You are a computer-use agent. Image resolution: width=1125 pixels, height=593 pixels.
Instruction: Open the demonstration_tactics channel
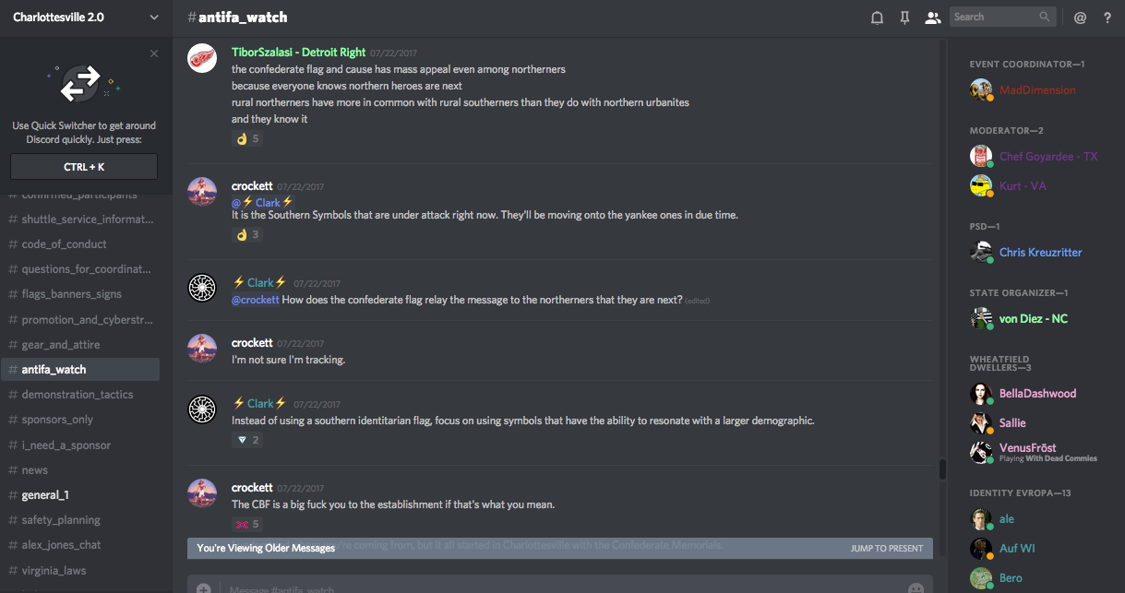point(77,394)
